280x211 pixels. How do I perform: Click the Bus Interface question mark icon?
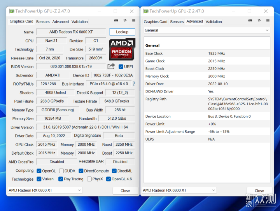pos(134,84)
